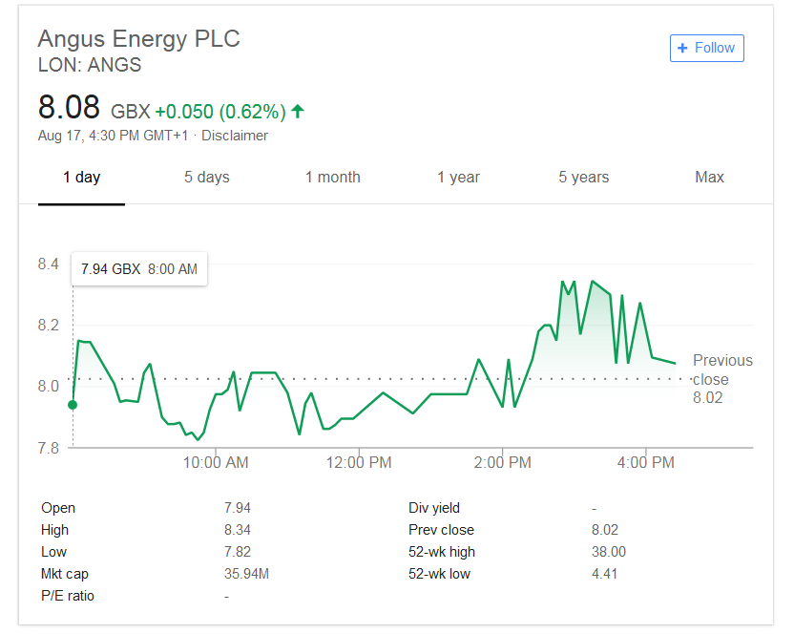Click the 8.0 y-axis label
Viewport: 794px width, 634px height.
48,387
